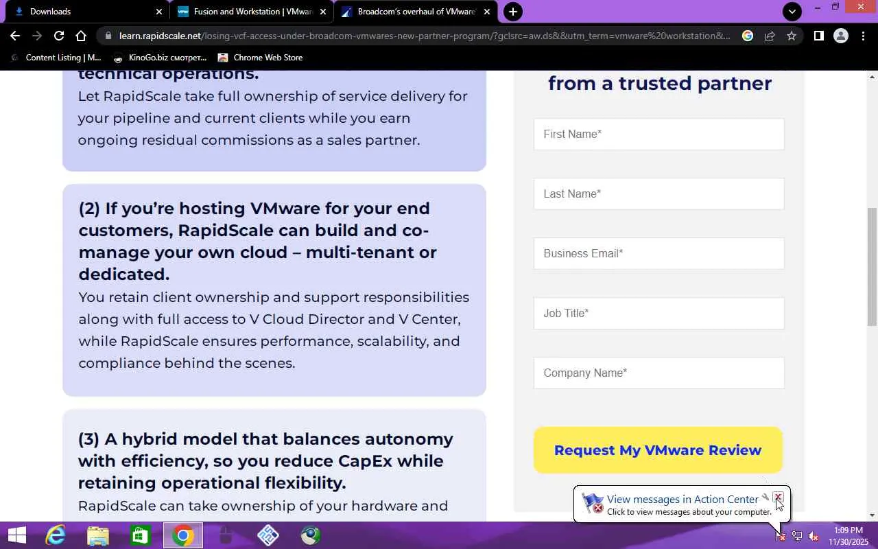This screenshot has width=878, height=549.
Task: Focus the Company Name field
Action: pyautogui.click(x=658, y=373)
